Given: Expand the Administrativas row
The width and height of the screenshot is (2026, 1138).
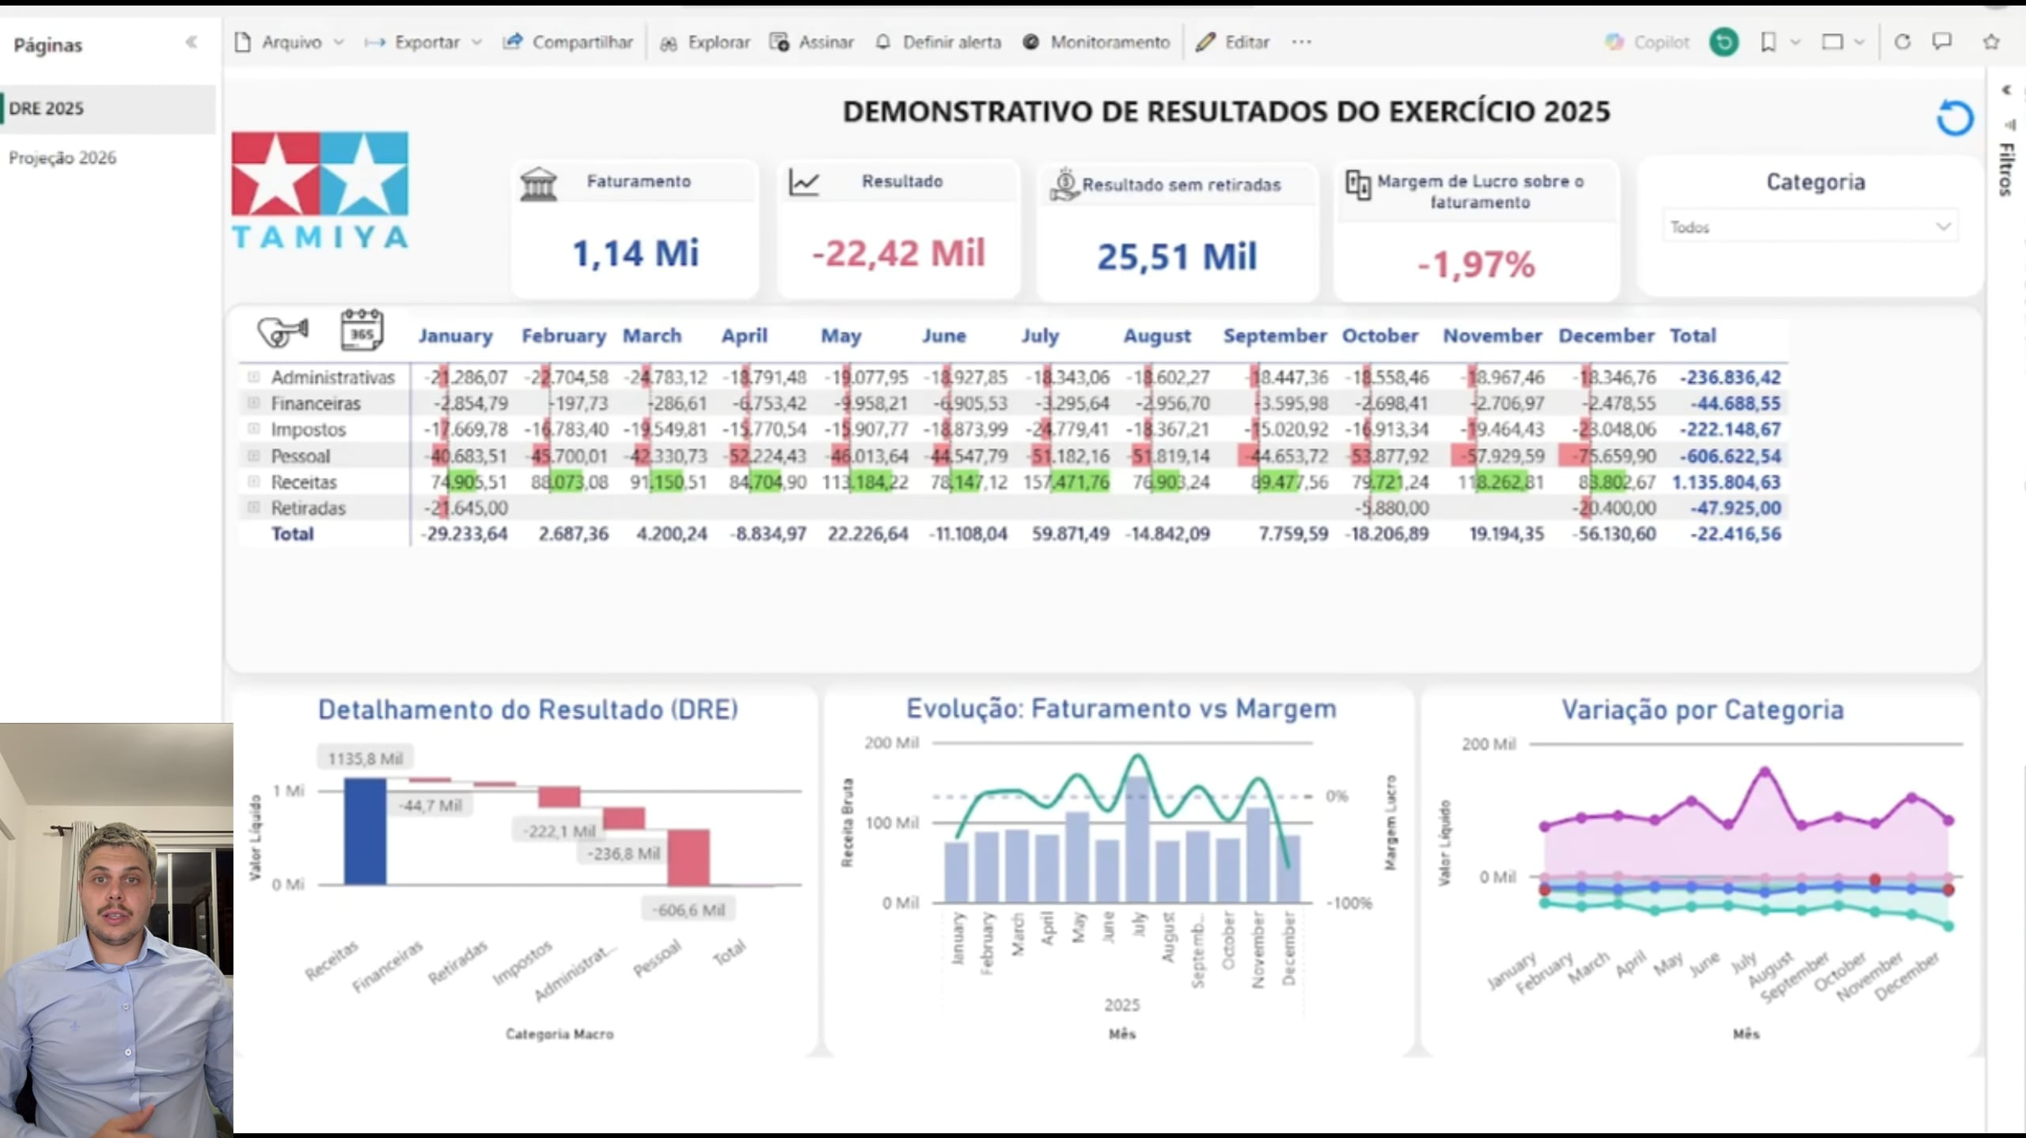Looking at the screenshot, I should click(253, 377).
